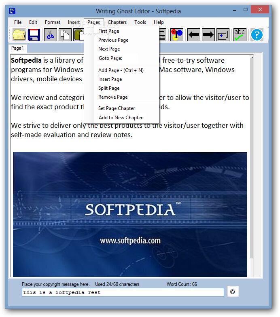Viewport: 280px width, 317px height.
Task: Open the Help menu
Action: [159, 22]
